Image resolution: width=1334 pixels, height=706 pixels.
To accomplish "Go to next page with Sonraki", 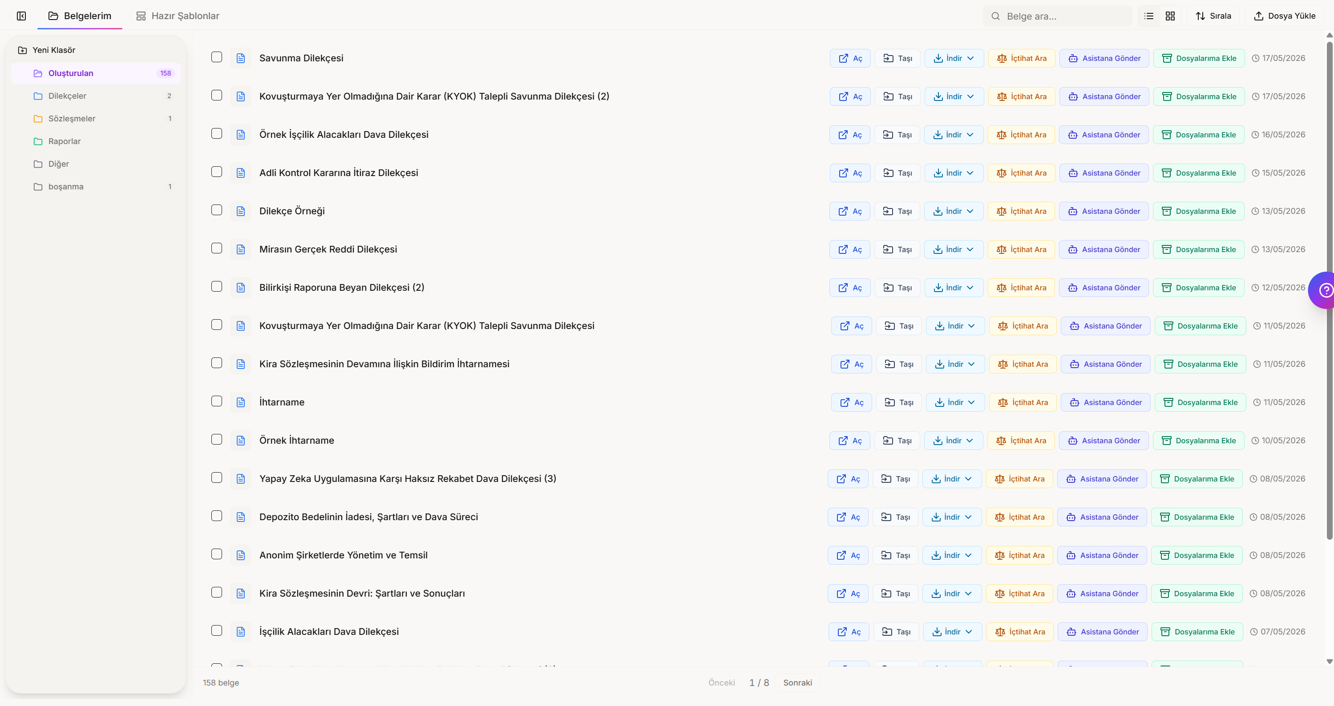I will (x=797, y=683).
